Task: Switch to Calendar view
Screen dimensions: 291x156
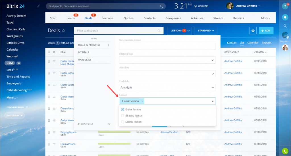Action: (253, 43)
